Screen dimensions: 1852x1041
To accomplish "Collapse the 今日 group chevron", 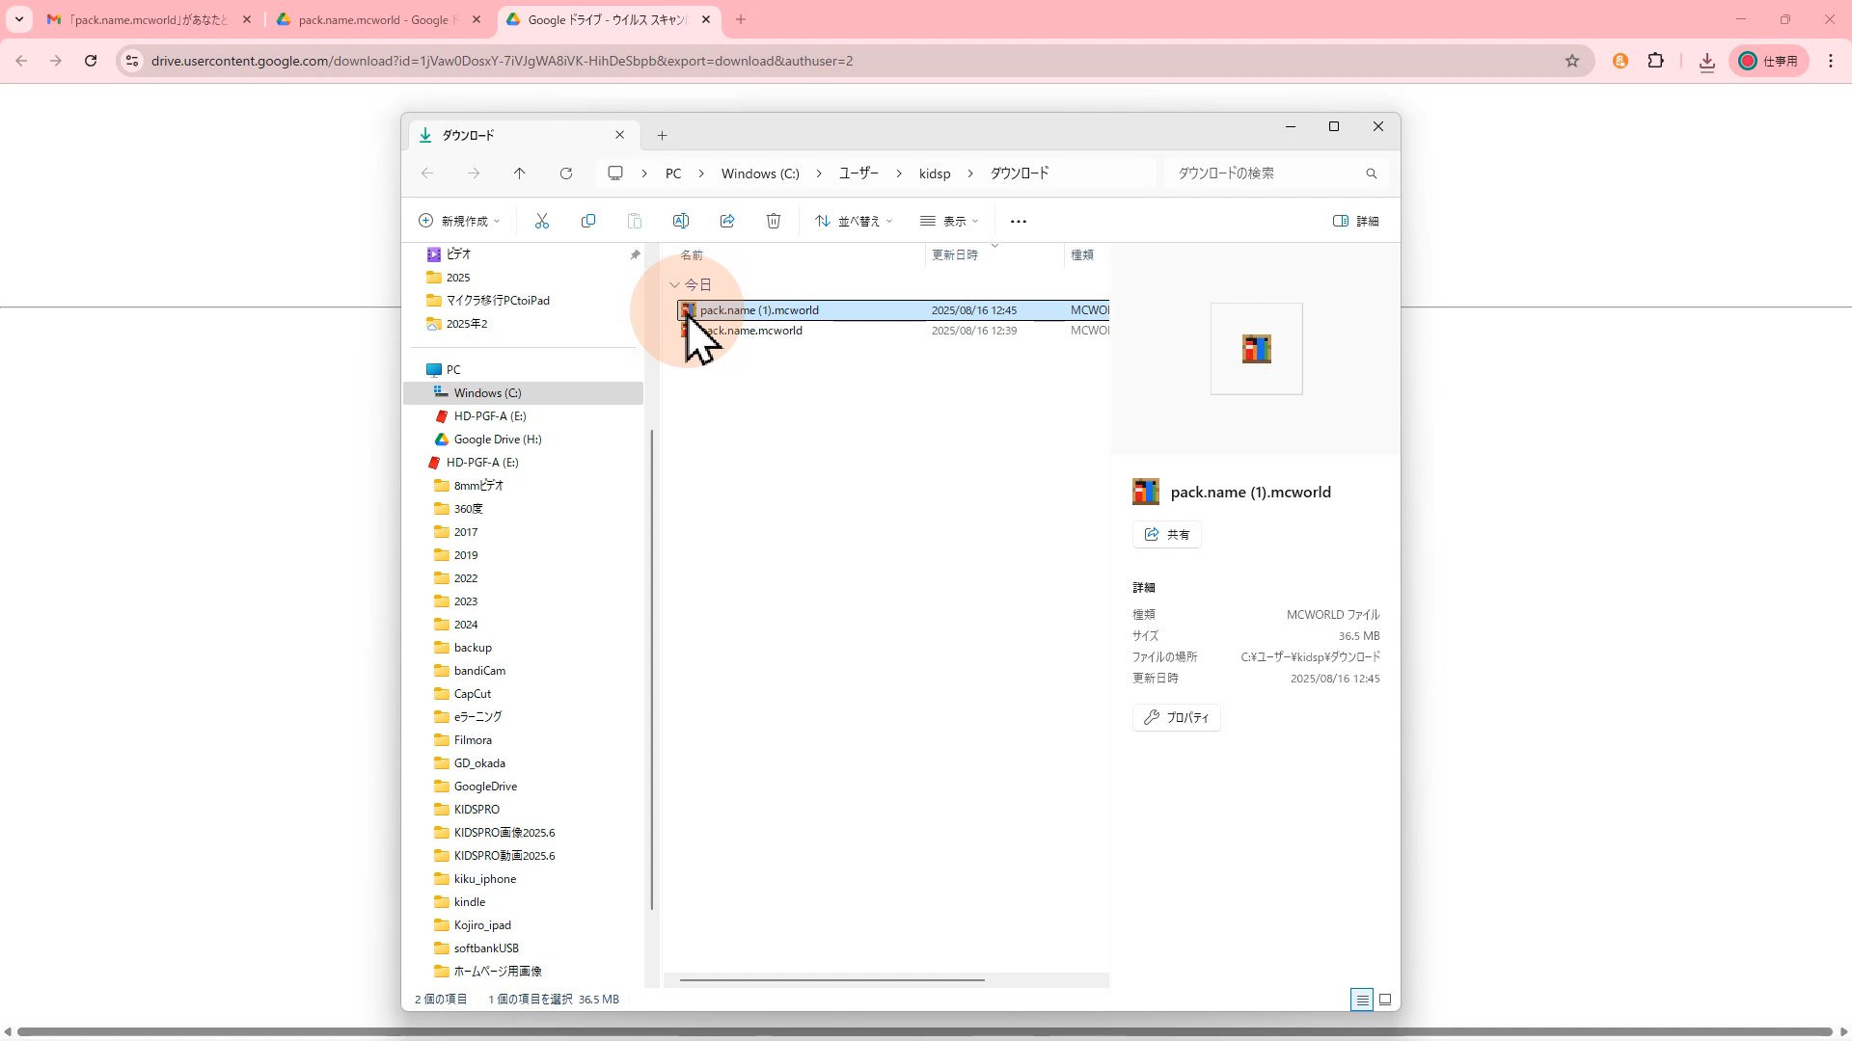I will pos(674,285).
